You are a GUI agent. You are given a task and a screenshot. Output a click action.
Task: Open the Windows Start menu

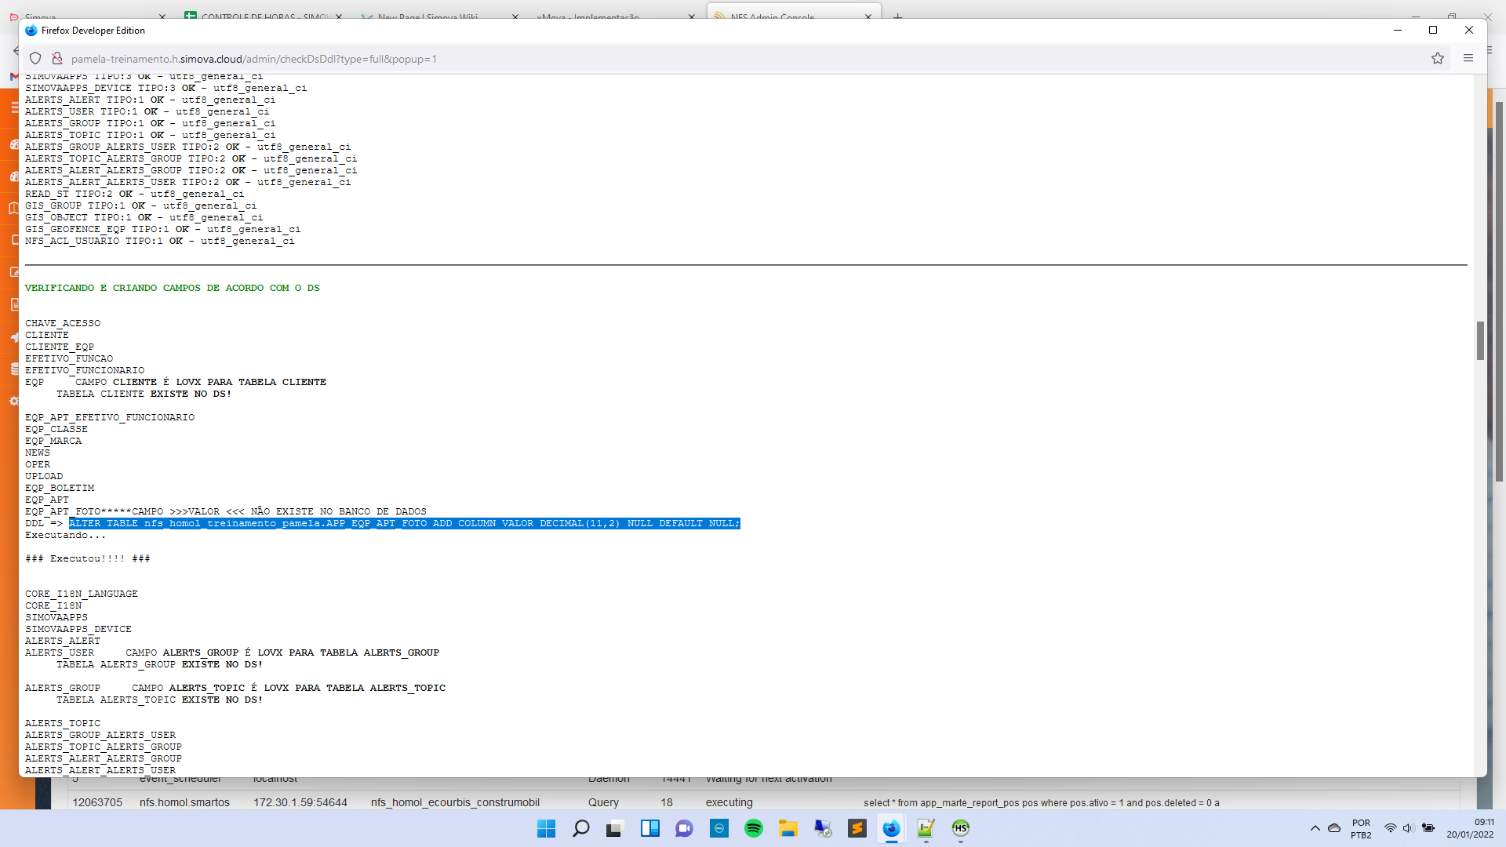546,828
